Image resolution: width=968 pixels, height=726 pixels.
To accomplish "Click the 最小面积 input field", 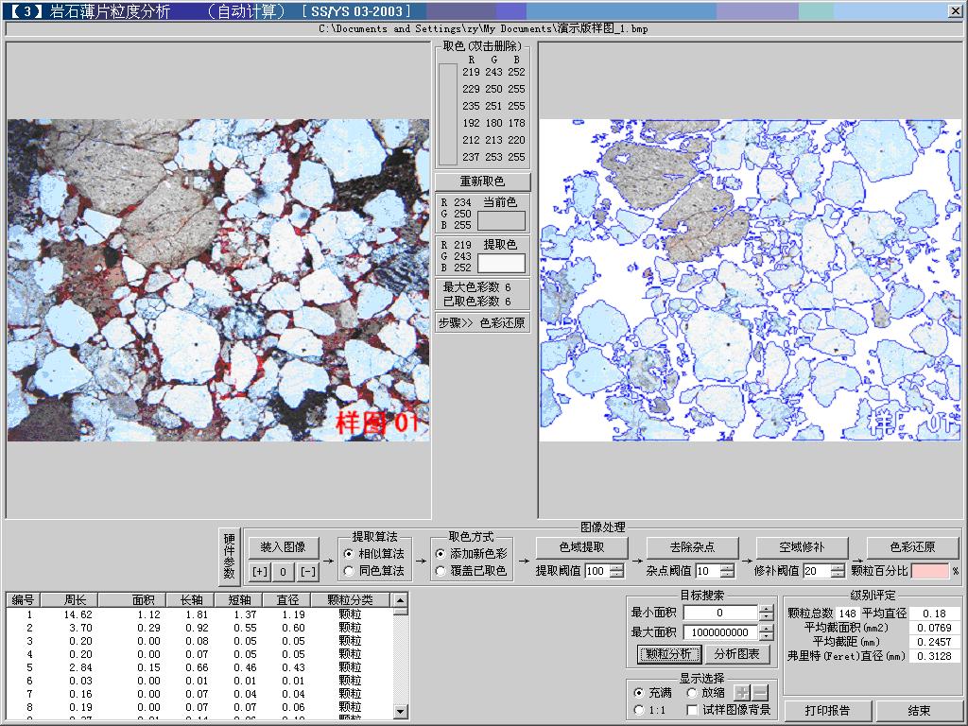I will tap(719, 613).
